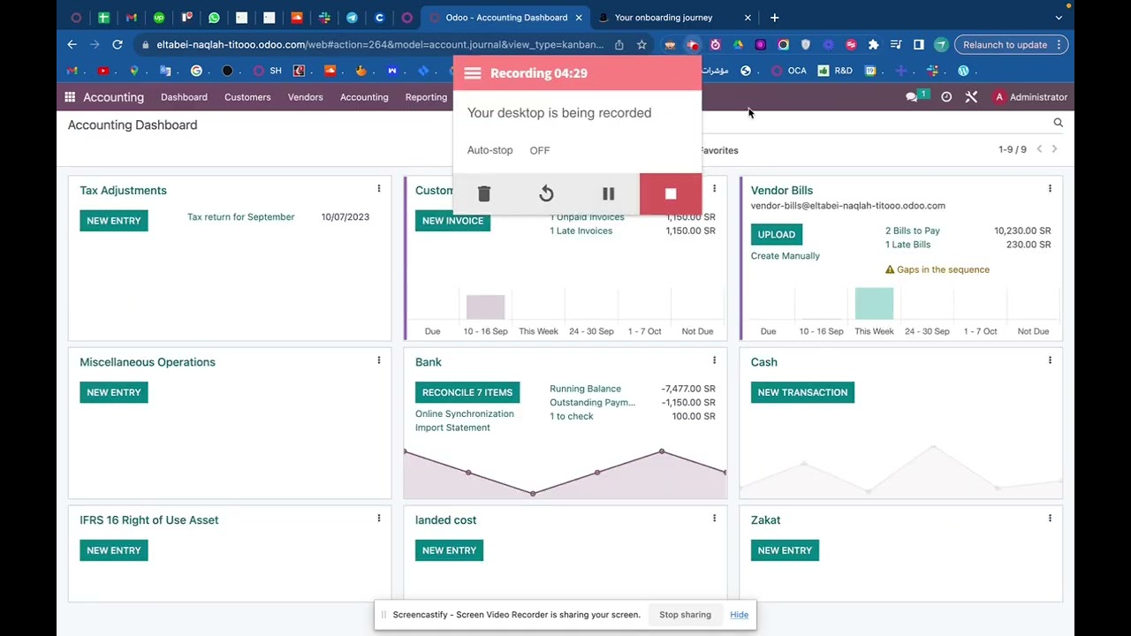Stop the recording with the red square button
This screenshot has height=636, width=1131.
tap(671, 193)
